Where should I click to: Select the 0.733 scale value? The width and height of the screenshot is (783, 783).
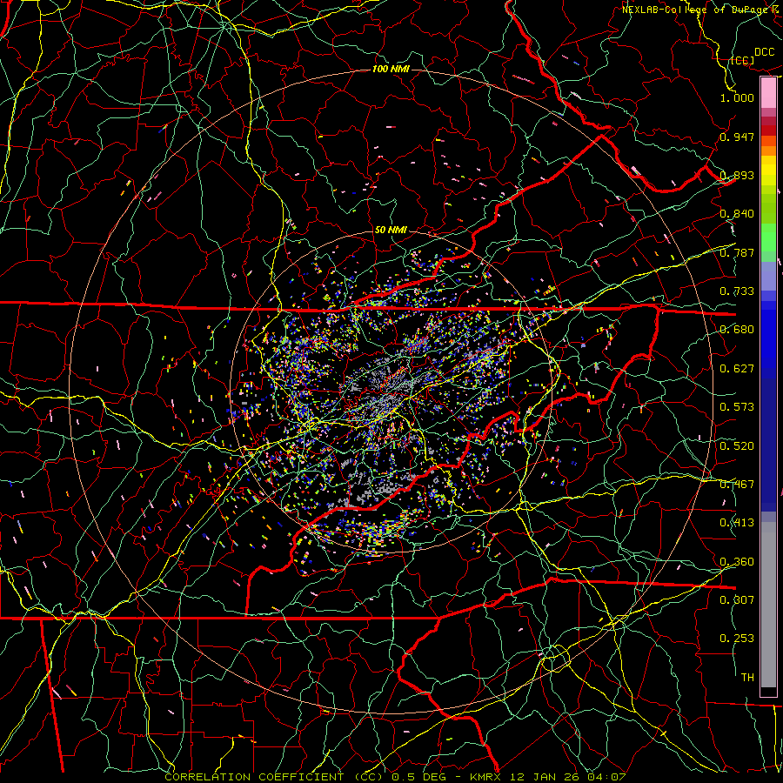[737, 291]
